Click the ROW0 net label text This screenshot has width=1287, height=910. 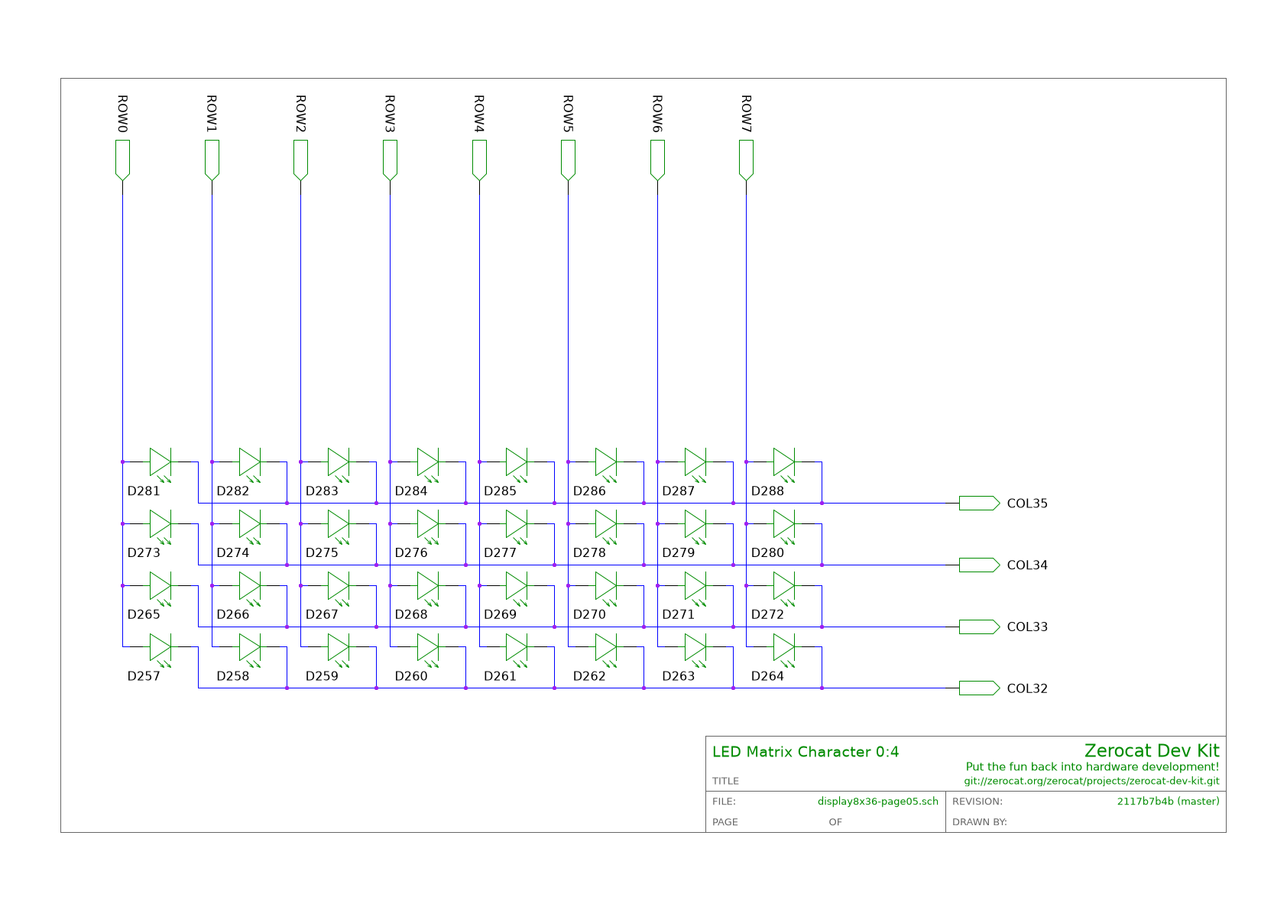coord(122,115)
